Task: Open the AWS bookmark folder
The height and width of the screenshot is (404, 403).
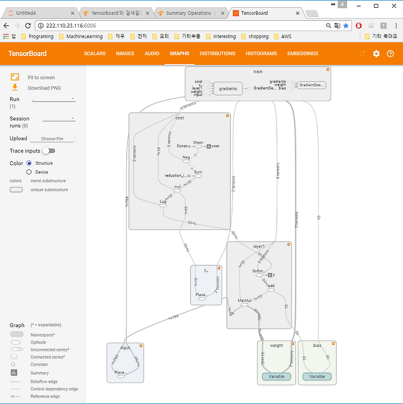Action: pos(283,36)
